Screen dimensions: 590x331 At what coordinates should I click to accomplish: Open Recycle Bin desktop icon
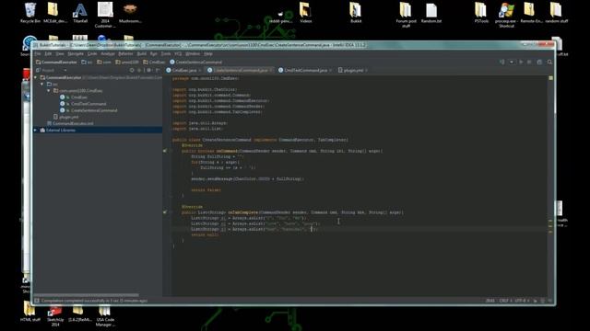tap(30, 13)
